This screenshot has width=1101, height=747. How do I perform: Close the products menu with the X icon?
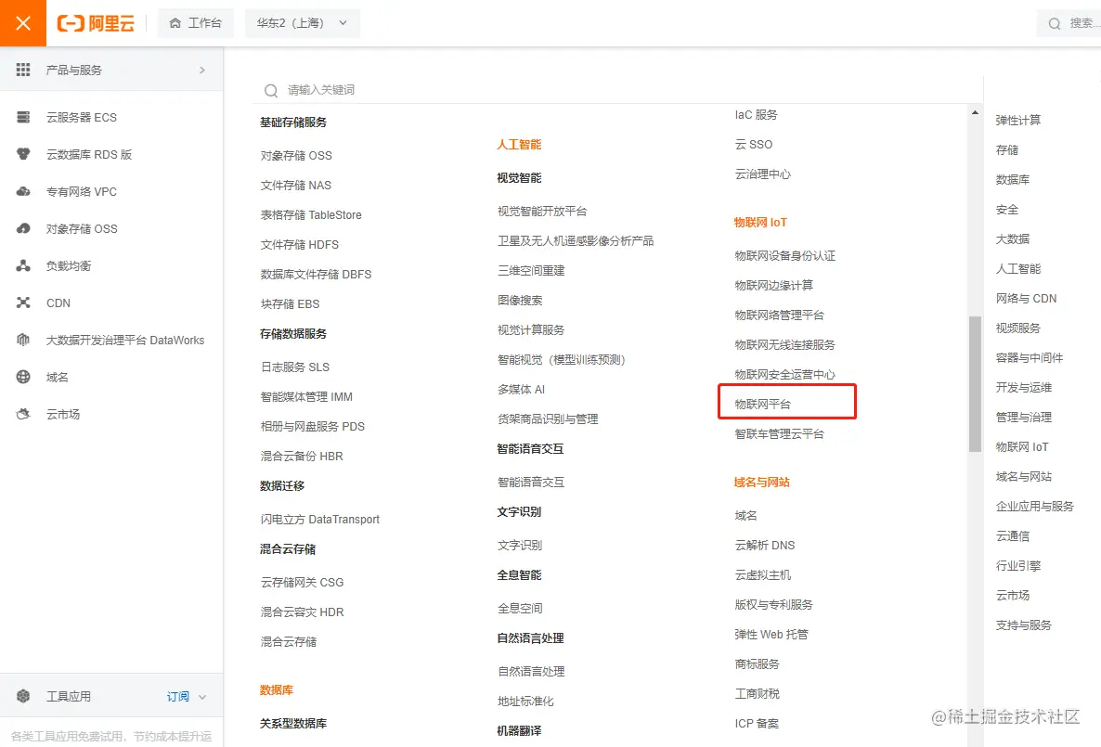[x=23, y=23]
